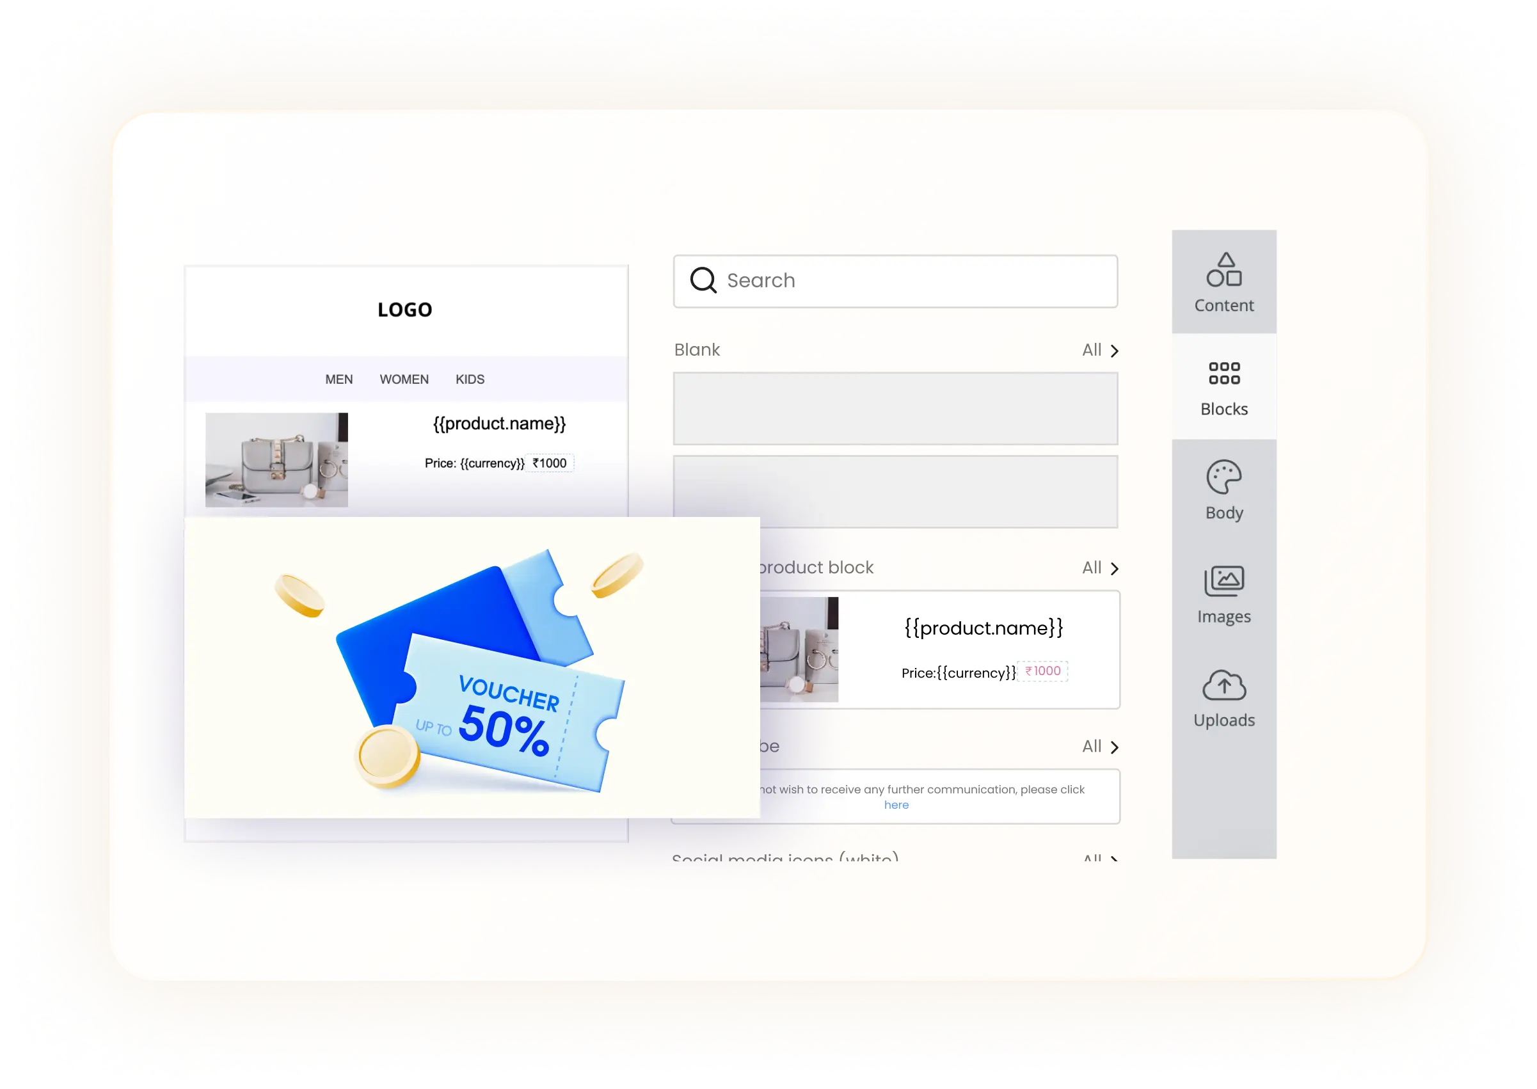The image size is (1537, 1089).
Task: Select the first blank block placeholder
Action: [x=895, y=408]
